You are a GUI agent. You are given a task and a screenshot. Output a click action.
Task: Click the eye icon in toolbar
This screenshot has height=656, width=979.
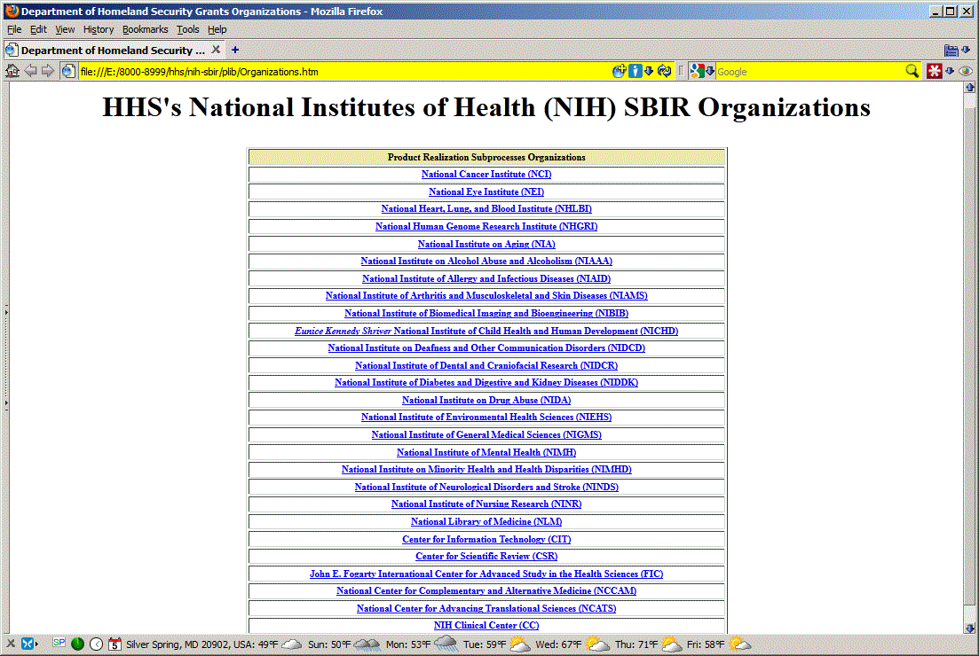pos(966,71)
